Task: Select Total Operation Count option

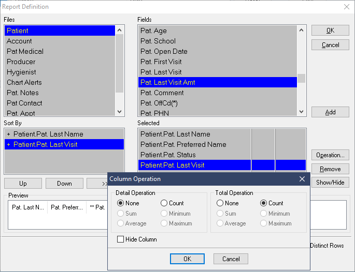Action: [x=264, y=203]
